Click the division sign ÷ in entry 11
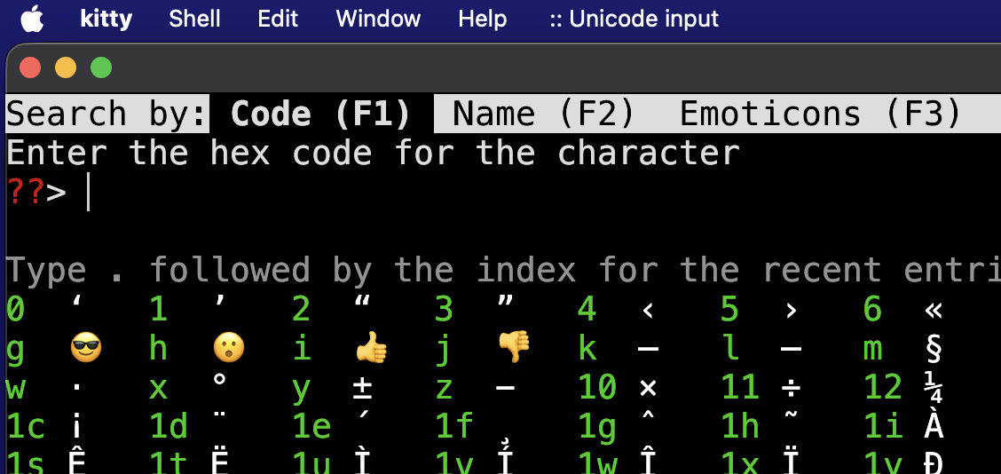This screenshot has height=474, width=1001. coord(791,388)
